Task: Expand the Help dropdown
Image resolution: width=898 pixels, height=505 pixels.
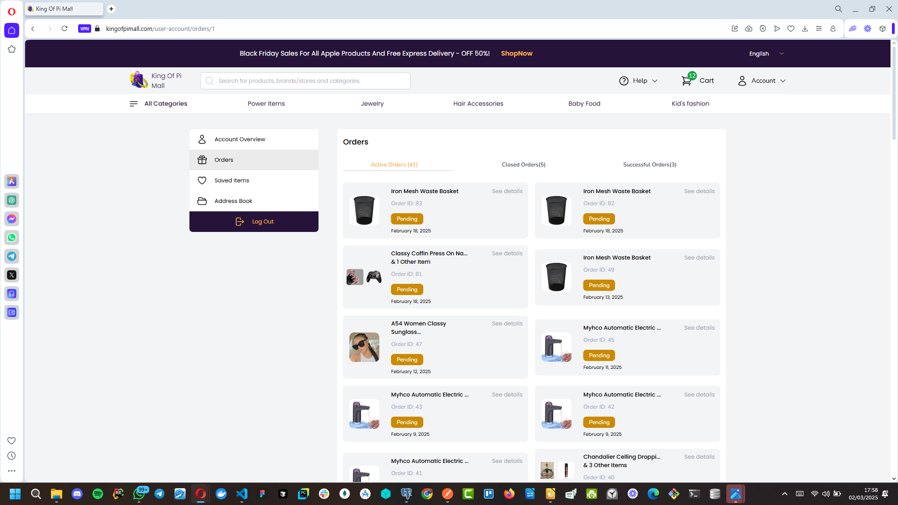Action: (638, 81)
